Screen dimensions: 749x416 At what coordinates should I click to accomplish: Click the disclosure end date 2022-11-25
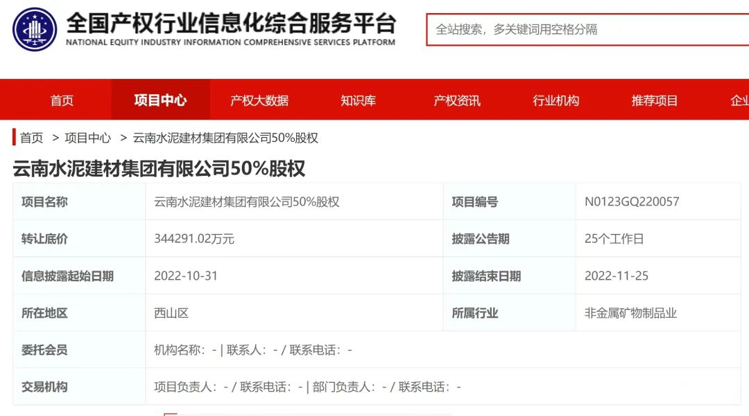click(617, 275)
